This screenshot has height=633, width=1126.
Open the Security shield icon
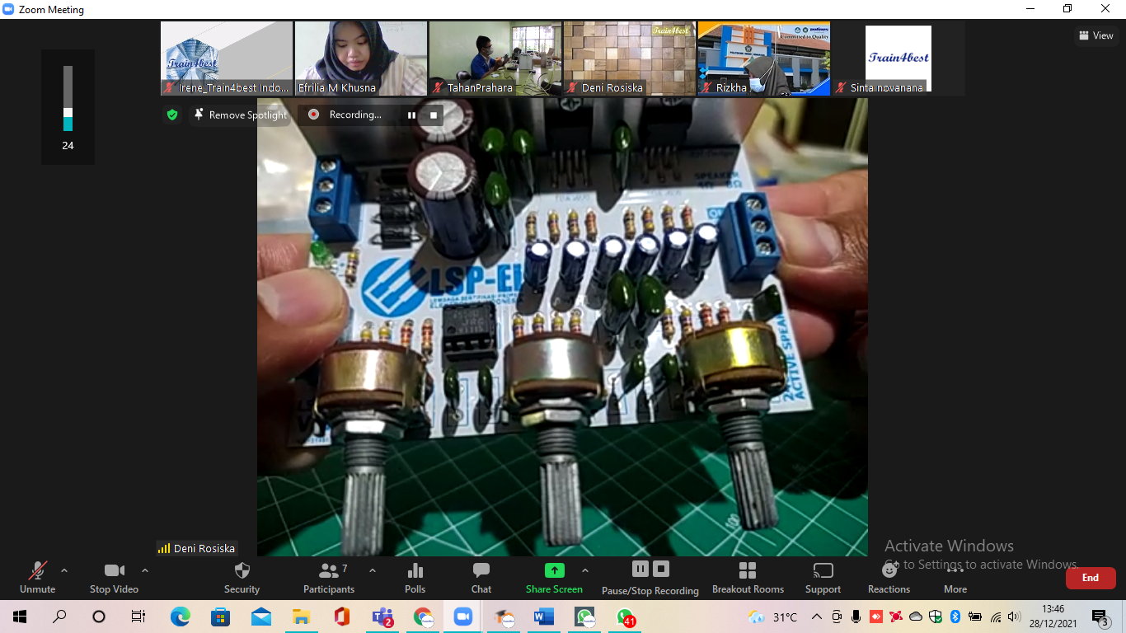242,571
